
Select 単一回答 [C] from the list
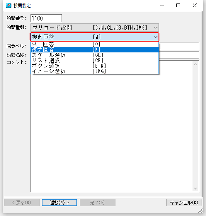[x=95, y=44]
